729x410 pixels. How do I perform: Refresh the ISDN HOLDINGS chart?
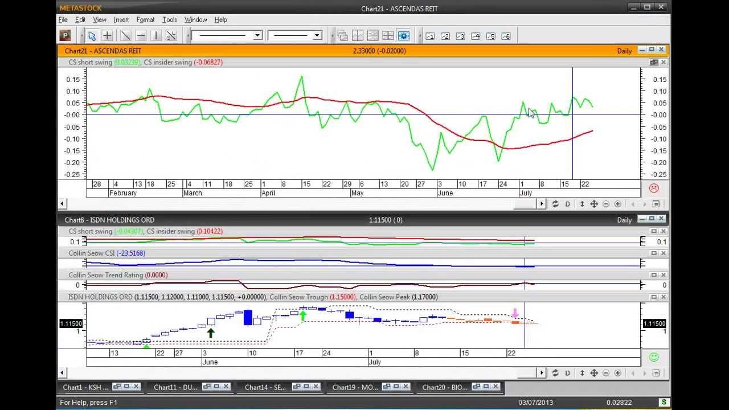(x=555, y=373)
